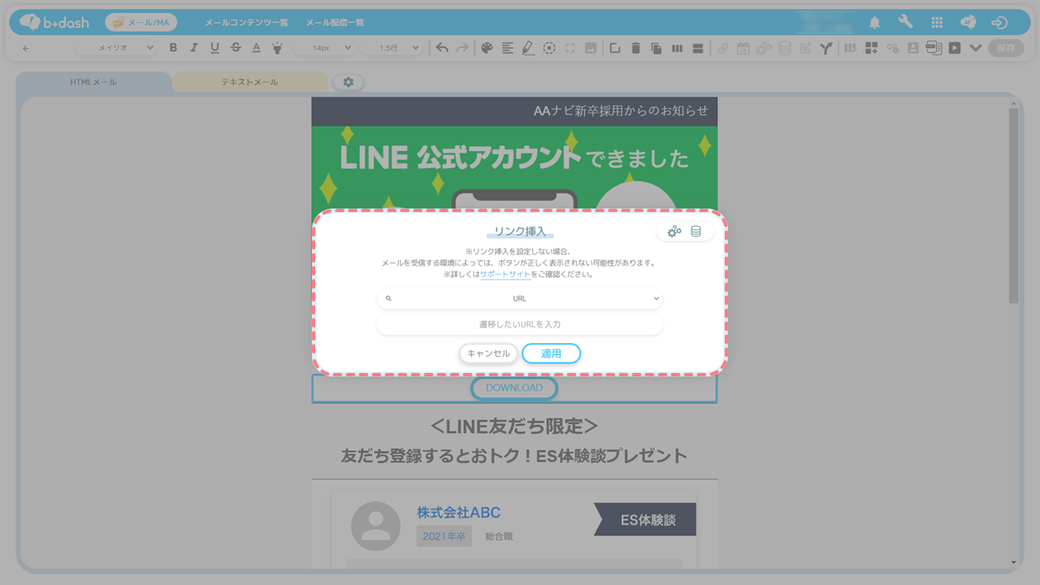Screen dimensions: 1040x585
Task: Click the AAナビ新卒採用からのお知らせ header text
Action: 621,110
